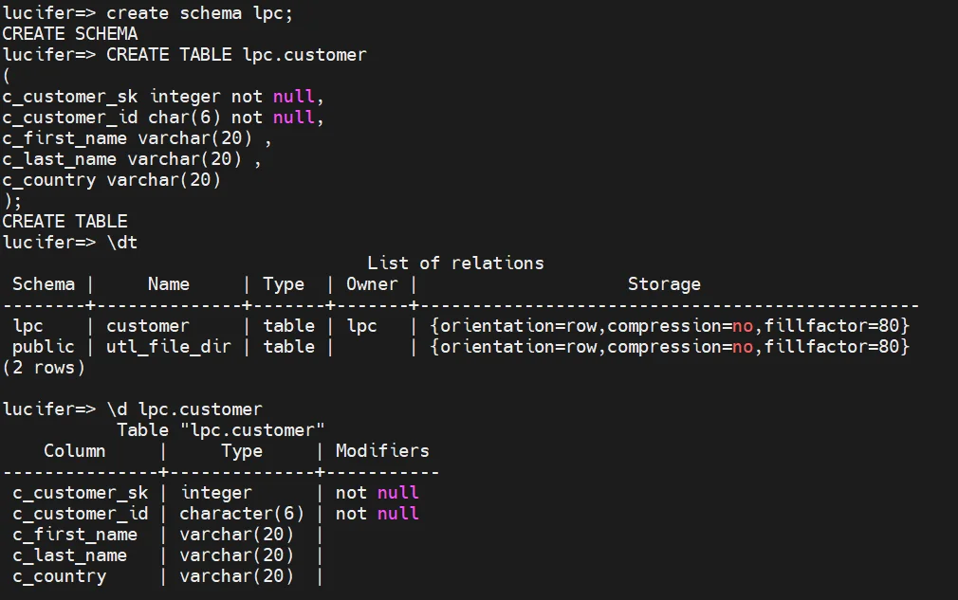Click the 'create schema lpc;' command text
Screen dimensions: 958x600
(x=199, y=13)
